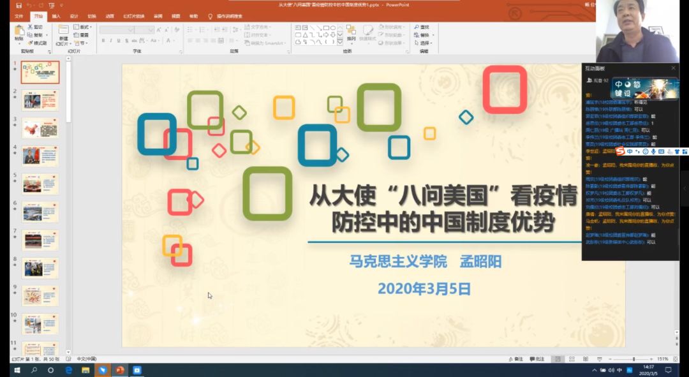Click the Comments button in status bar

537,359
